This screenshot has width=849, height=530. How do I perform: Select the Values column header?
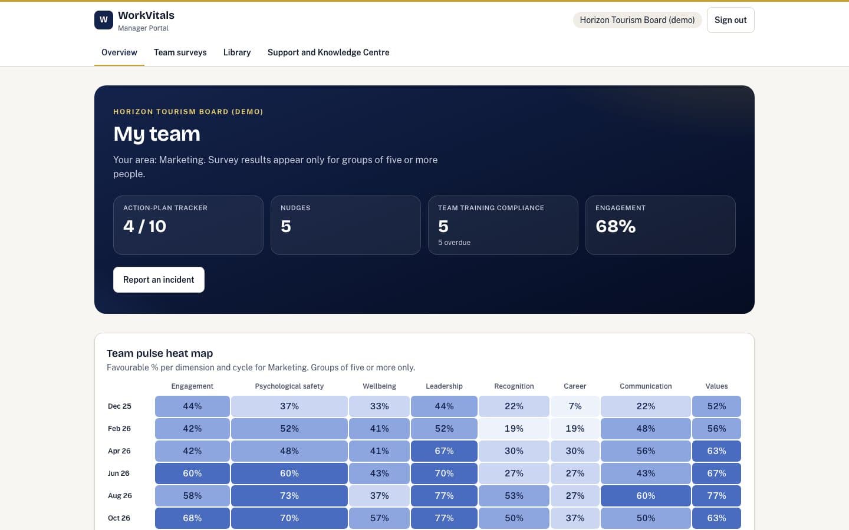tap(717, 386)
